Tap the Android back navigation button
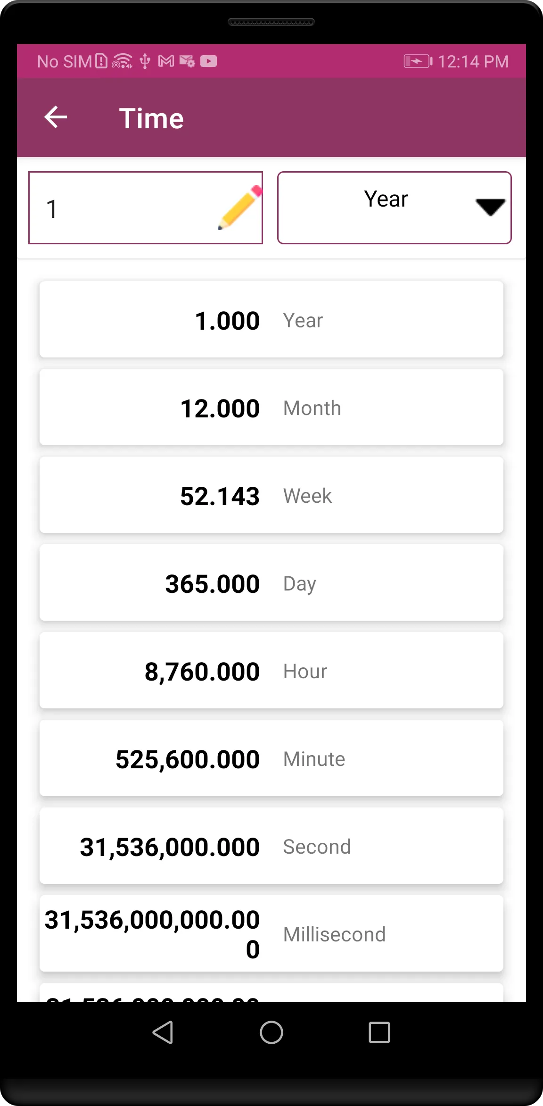 pos(163,1032)
